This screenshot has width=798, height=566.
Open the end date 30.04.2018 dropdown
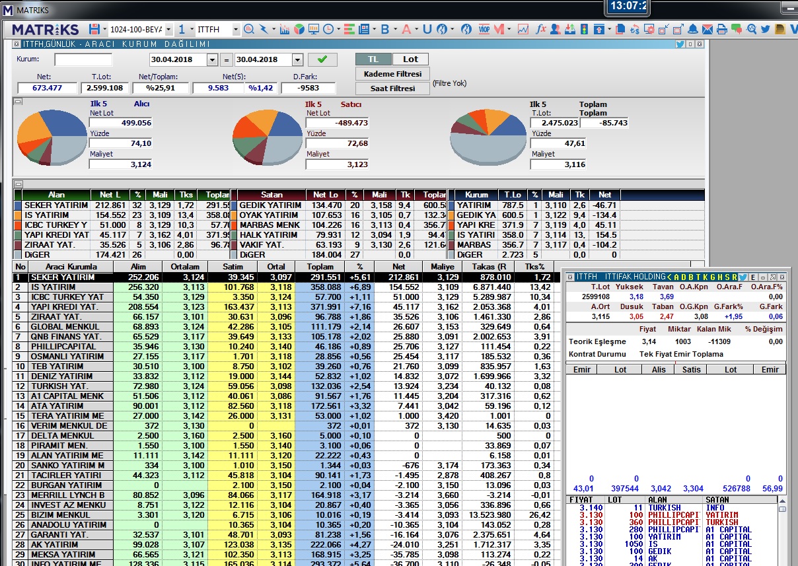[297, 59]
